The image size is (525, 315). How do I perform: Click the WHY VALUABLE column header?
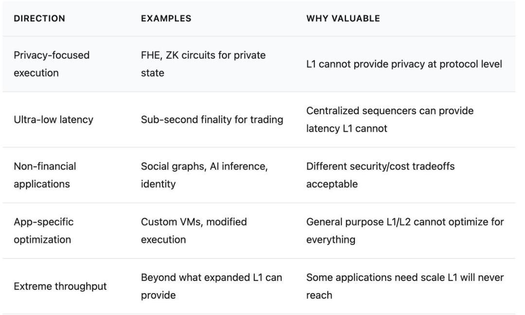click(343, 18)
